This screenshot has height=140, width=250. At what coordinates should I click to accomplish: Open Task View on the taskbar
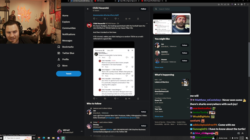(x=34, y=138)
